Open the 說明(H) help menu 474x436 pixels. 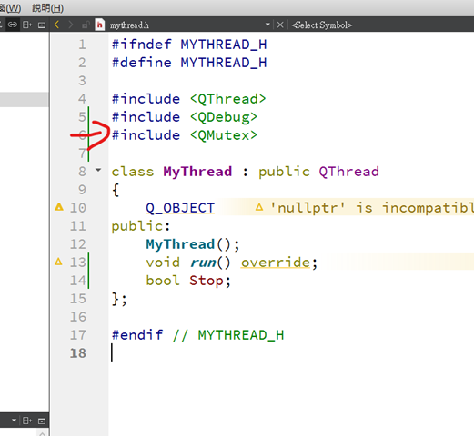(47, 8)
